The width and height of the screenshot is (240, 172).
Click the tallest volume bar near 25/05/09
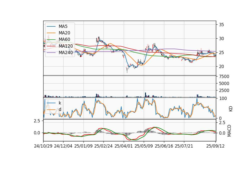145,95
